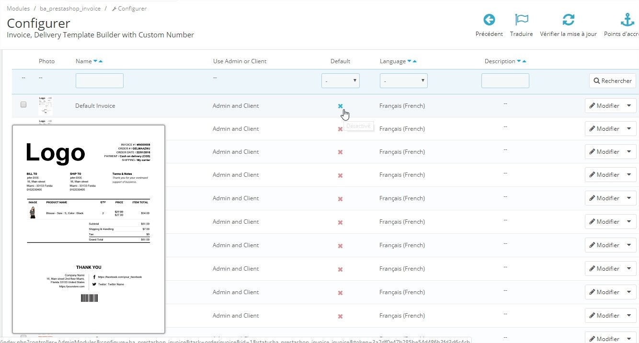
Task: Focus the Description filter input field
Action: tap(505, 81)
